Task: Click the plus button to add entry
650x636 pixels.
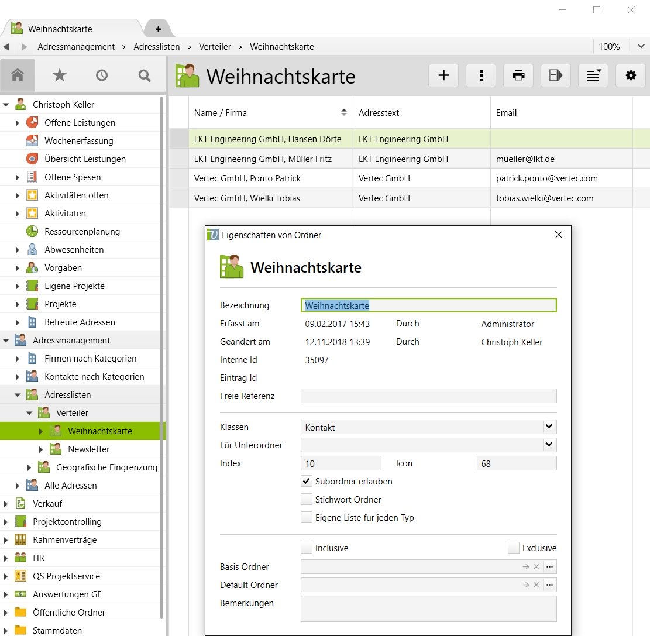Action: 443,75
